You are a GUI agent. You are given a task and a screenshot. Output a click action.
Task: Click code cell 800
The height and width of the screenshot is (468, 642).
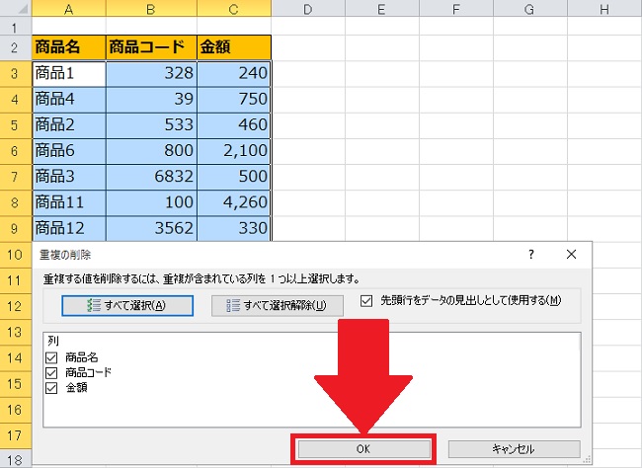tap(151, 151)
